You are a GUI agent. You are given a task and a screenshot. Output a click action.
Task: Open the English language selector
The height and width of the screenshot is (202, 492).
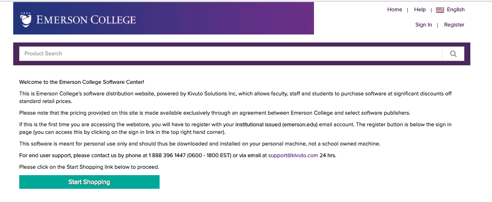point(456,10)
